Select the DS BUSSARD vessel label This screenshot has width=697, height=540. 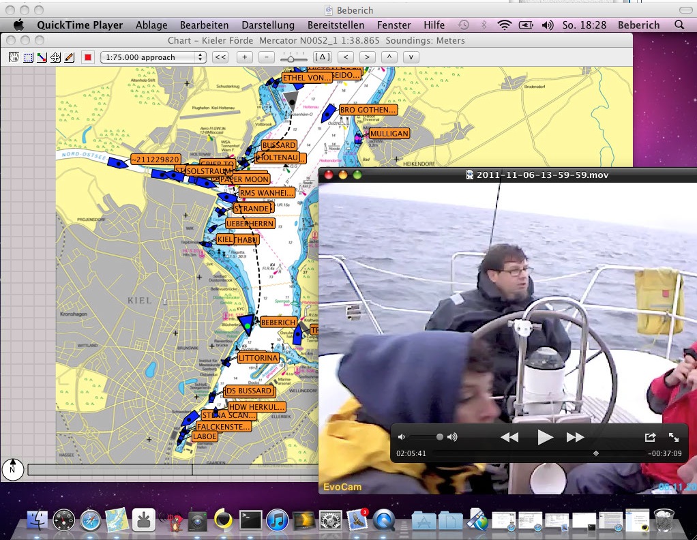249,391
